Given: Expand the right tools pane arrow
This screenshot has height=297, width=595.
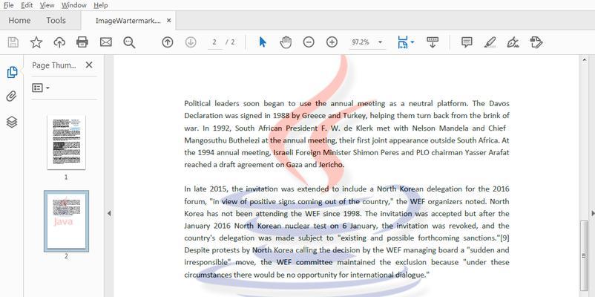Looking at the screenshot, I should pyautogui.click(x=593, y=213).
